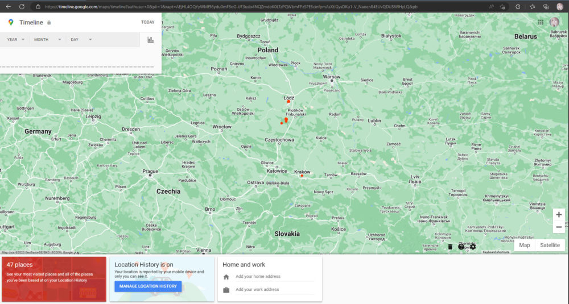Click Location History is on heading
This screenshot has height=304, width=569.
click(x=144, y=265)
